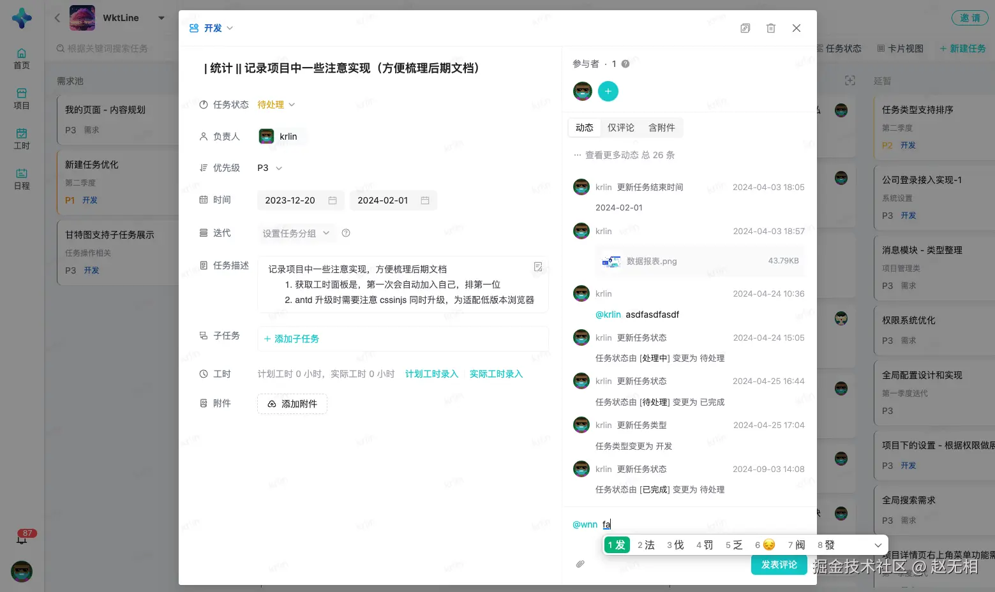This screenshot has width=995, height=592.
Task: Click 查看更多动态 总 26 条
Action: [x=624, y=155]
